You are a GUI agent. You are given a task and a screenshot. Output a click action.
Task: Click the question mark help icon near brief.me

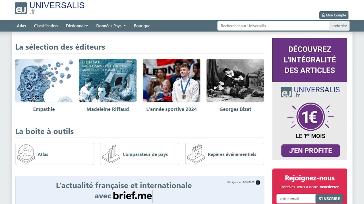pyautogui.click(x=258, y=182)
